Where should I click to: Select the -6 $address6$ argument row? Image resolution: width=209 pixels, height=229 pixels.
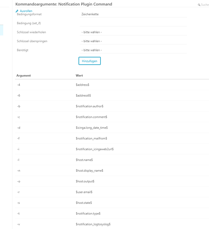[112, 95]
